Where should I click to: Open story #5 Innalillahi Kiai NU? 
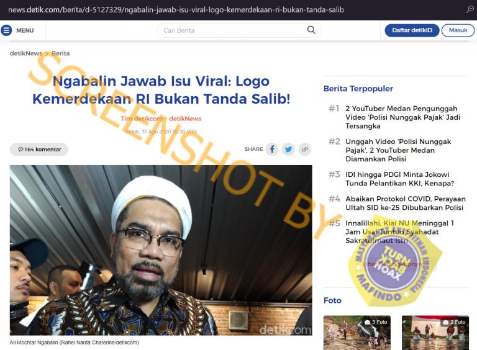click(x=399, y=232)
